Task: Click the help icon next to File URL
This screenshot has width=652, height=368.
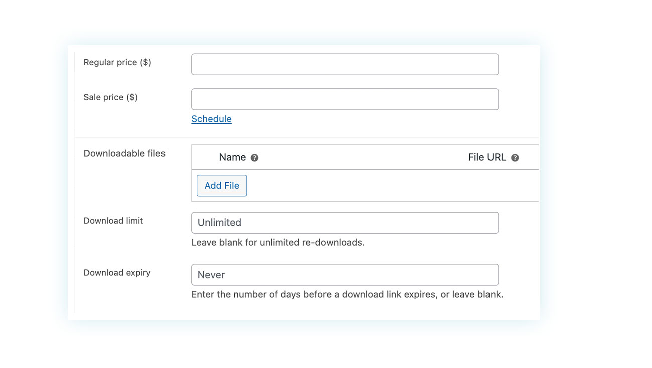Action: click(x=515, y=158)
